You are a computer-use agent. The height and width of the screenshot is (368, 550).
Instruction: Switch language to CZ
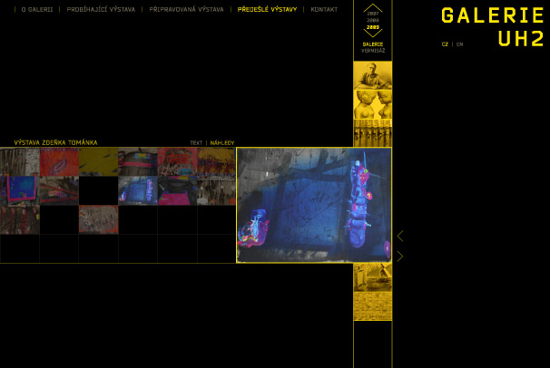tap(445, 44)
